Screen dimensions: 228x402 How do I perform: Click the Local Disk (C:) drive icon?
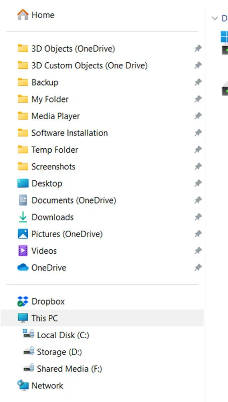[x=29, y=334]
